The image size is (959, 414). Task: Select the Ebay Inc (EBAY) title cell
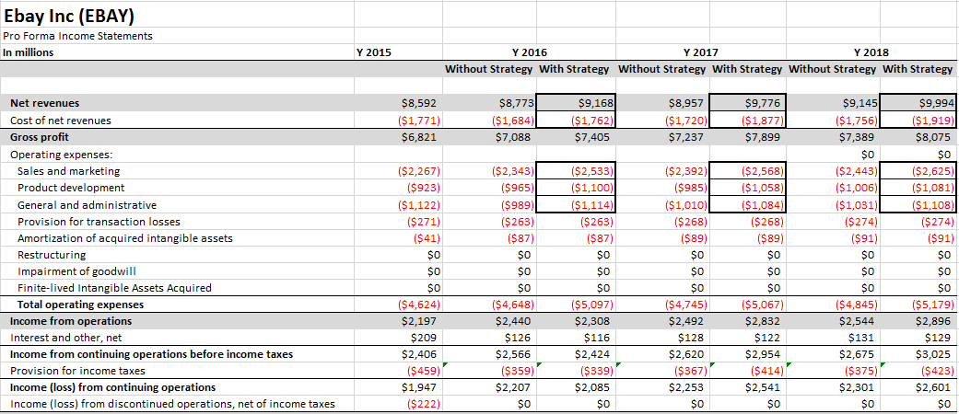pos(69,16)
